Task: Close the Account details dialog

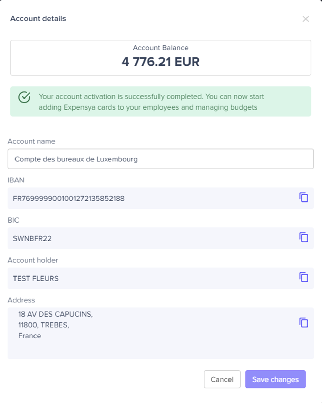Action: (x=305, y=19)
